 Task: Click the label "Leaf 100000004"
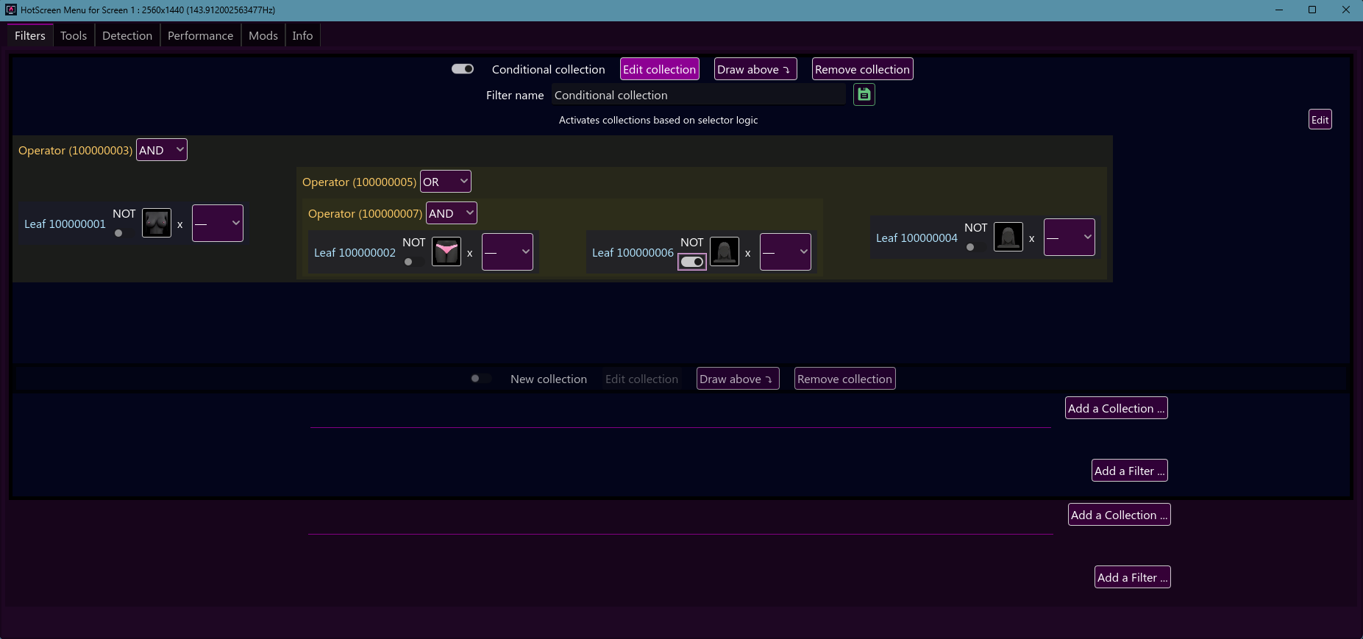917,238
